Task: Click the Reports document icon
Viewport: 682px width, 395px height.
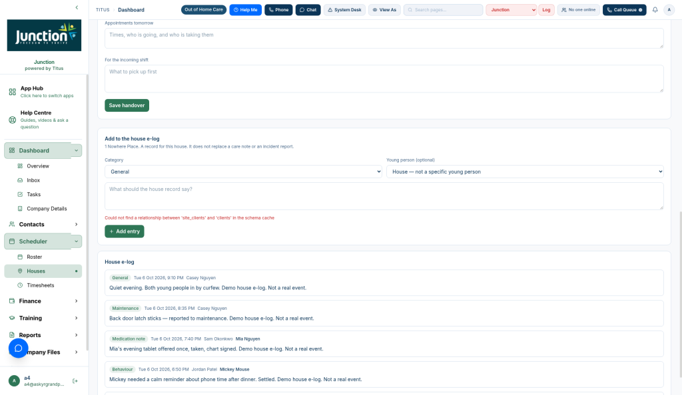Action: click(x=12, y=334)
